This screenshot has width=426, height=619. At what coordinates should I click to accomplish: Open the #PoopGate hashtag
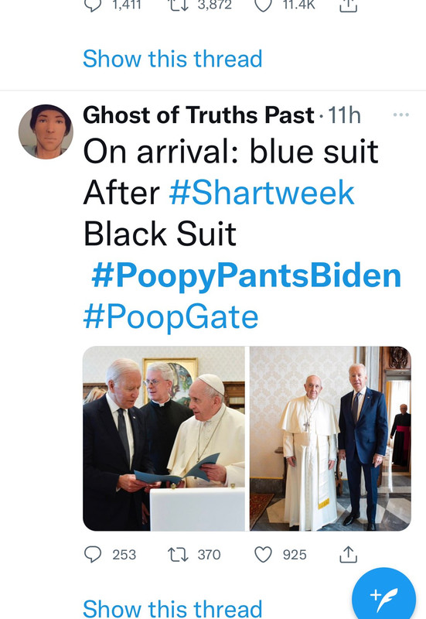click(x=171, y=316)
